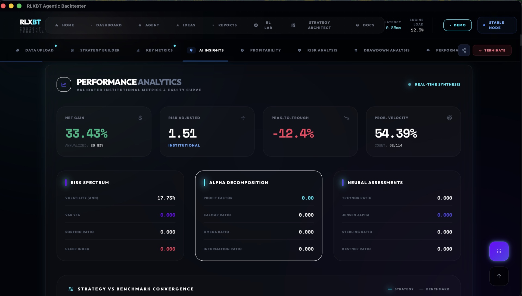
Task: Select the AI Insights tab
Action: point(206,50)
